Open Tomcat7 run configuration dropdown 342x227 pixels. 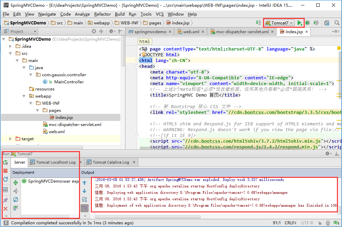click(280, 23)
